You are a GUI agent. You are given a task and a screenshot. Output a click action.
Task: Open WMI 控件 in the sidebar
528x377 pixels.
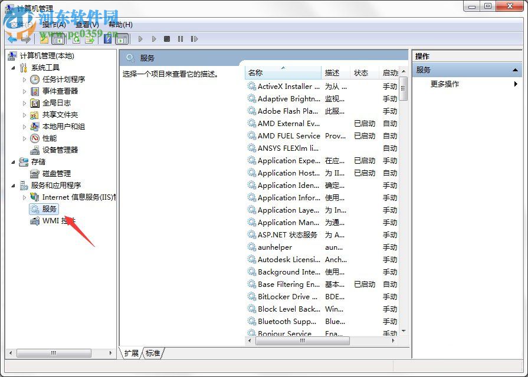click(x=55, y=221)
